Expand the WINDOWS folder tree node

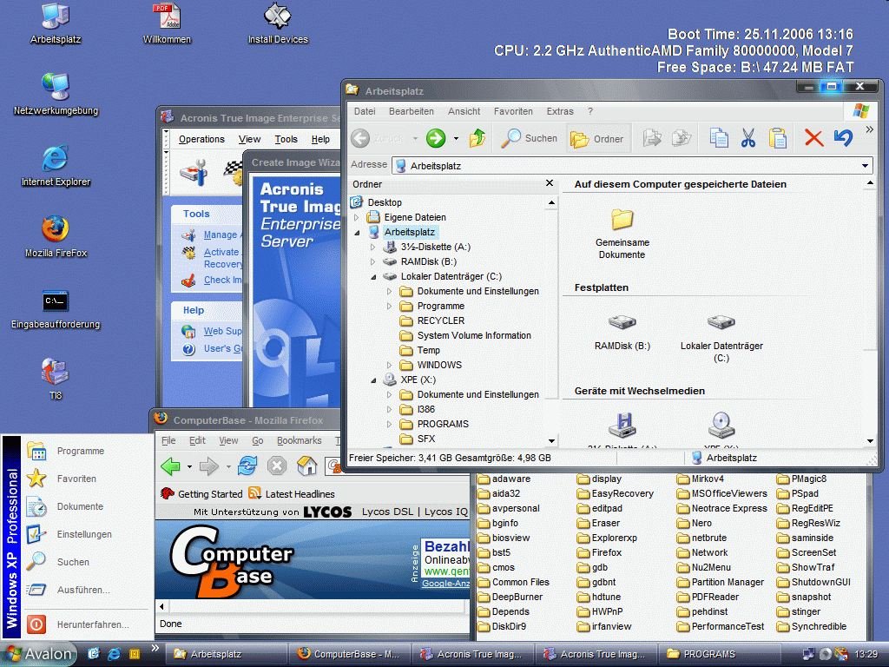(x=389, y=365)
